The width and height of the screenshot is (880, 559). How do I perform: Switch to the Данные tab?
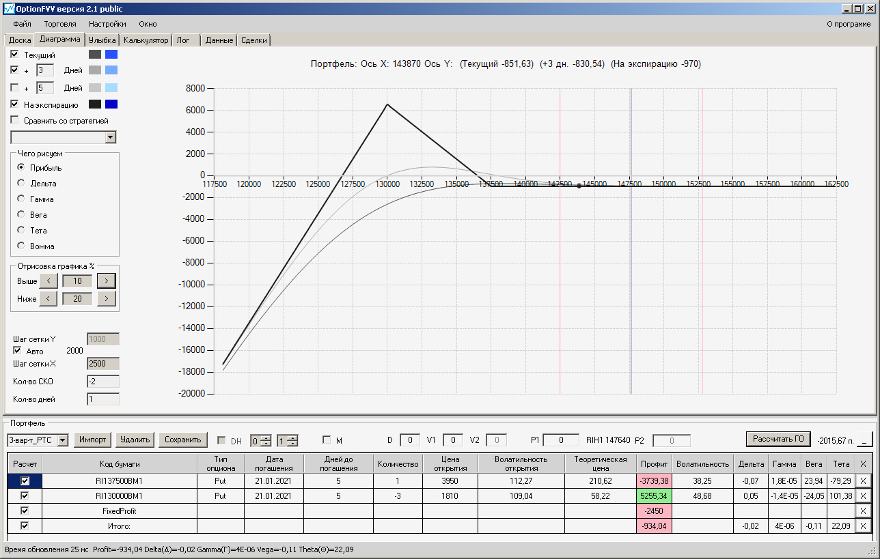pos(219,40)
